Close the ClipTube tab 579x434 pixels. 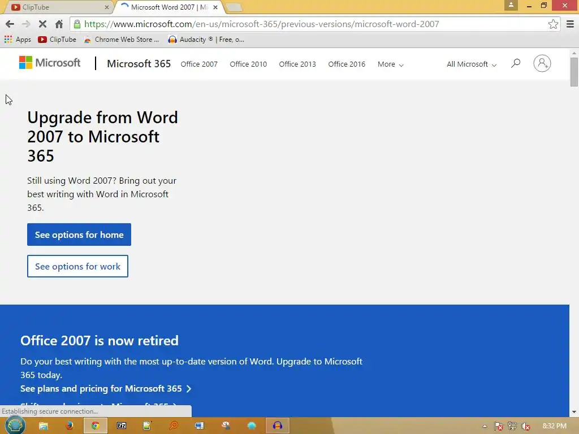[107, 7]
